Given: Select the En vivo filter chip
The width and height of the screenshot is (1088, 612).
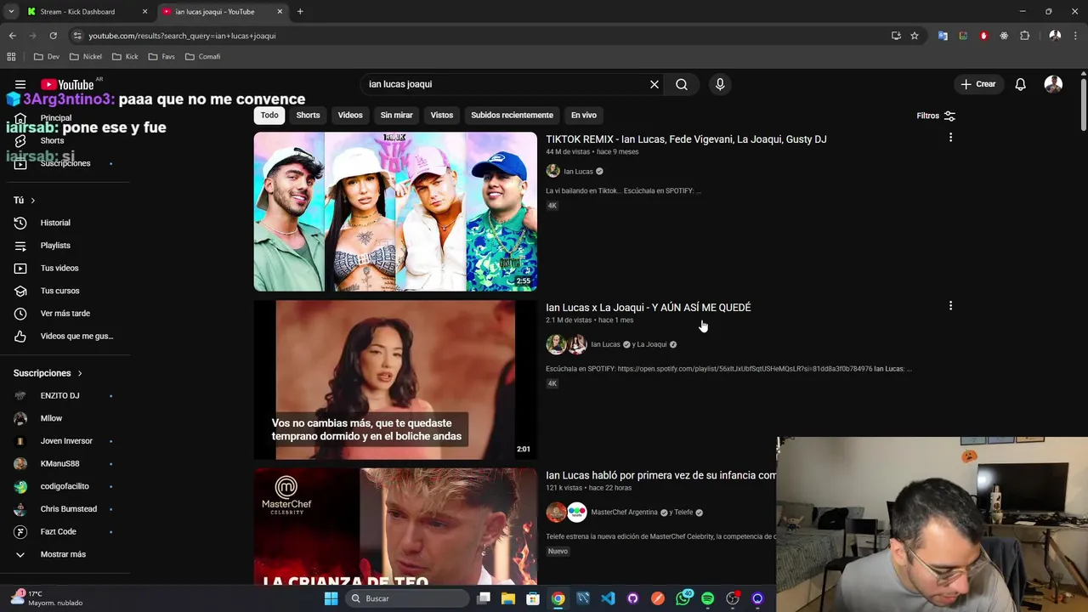Looking at the screenshot, I should click(583, 116).
